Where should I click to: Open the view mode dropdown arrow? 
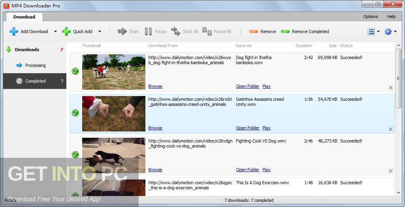tap(379, 31)
